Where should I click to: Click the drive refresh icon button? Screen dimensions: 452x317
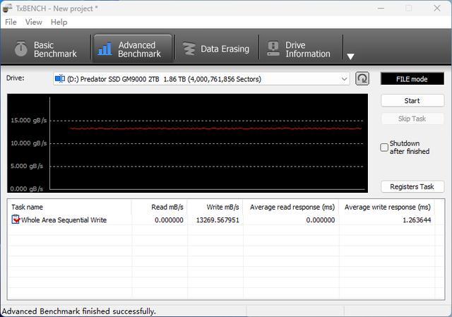click(362, 78)
